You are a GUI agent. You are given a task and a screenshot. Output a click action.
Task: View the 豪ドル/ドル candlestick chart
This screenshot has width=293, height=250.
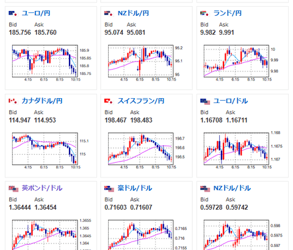(146, 235)
